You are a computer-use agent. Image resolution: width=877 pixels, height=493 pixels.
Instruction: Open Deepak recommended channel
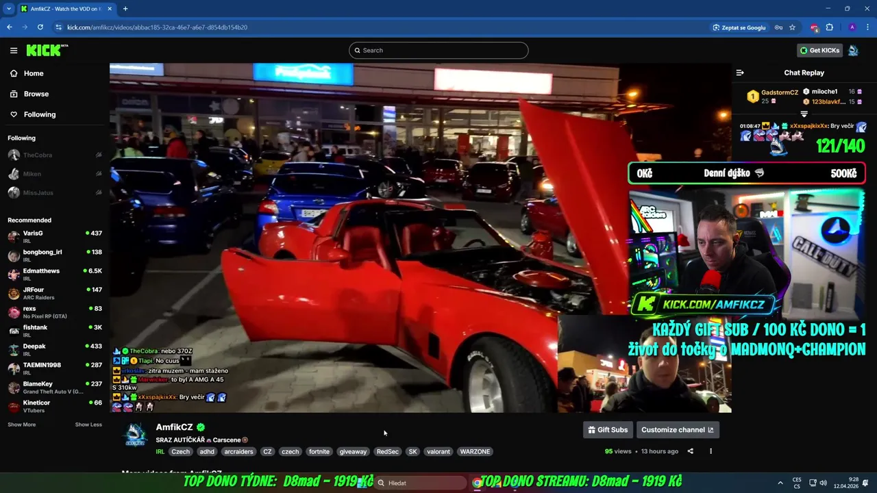[55, 350]
